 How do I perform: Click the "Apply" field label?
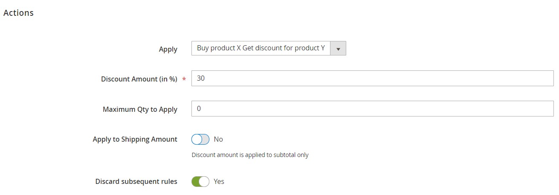point(168,49)
